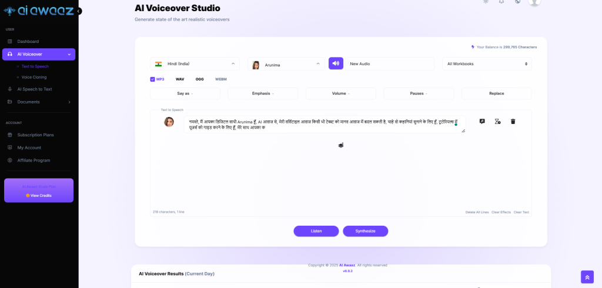The image size is (602, 288).
Task: Click the speech bubble icon beside text
Action: [482, 122]
